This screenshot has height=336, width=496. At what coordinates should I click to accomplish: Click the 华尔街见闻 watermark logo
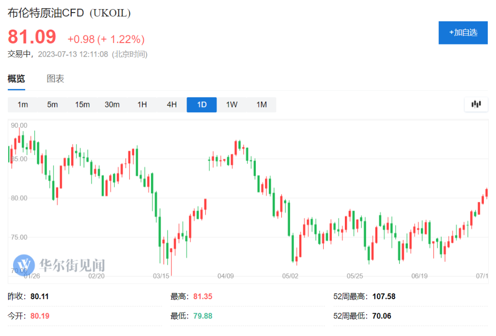pos(59,265)
